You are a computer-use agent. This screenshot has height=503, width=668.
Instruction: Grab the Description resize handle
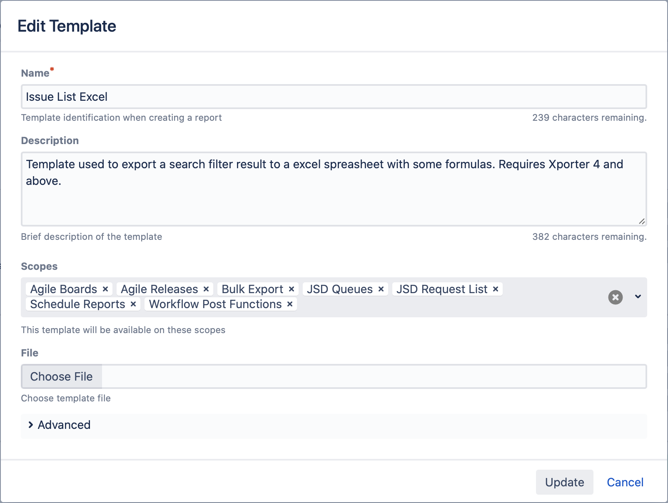tap(642, 221)
